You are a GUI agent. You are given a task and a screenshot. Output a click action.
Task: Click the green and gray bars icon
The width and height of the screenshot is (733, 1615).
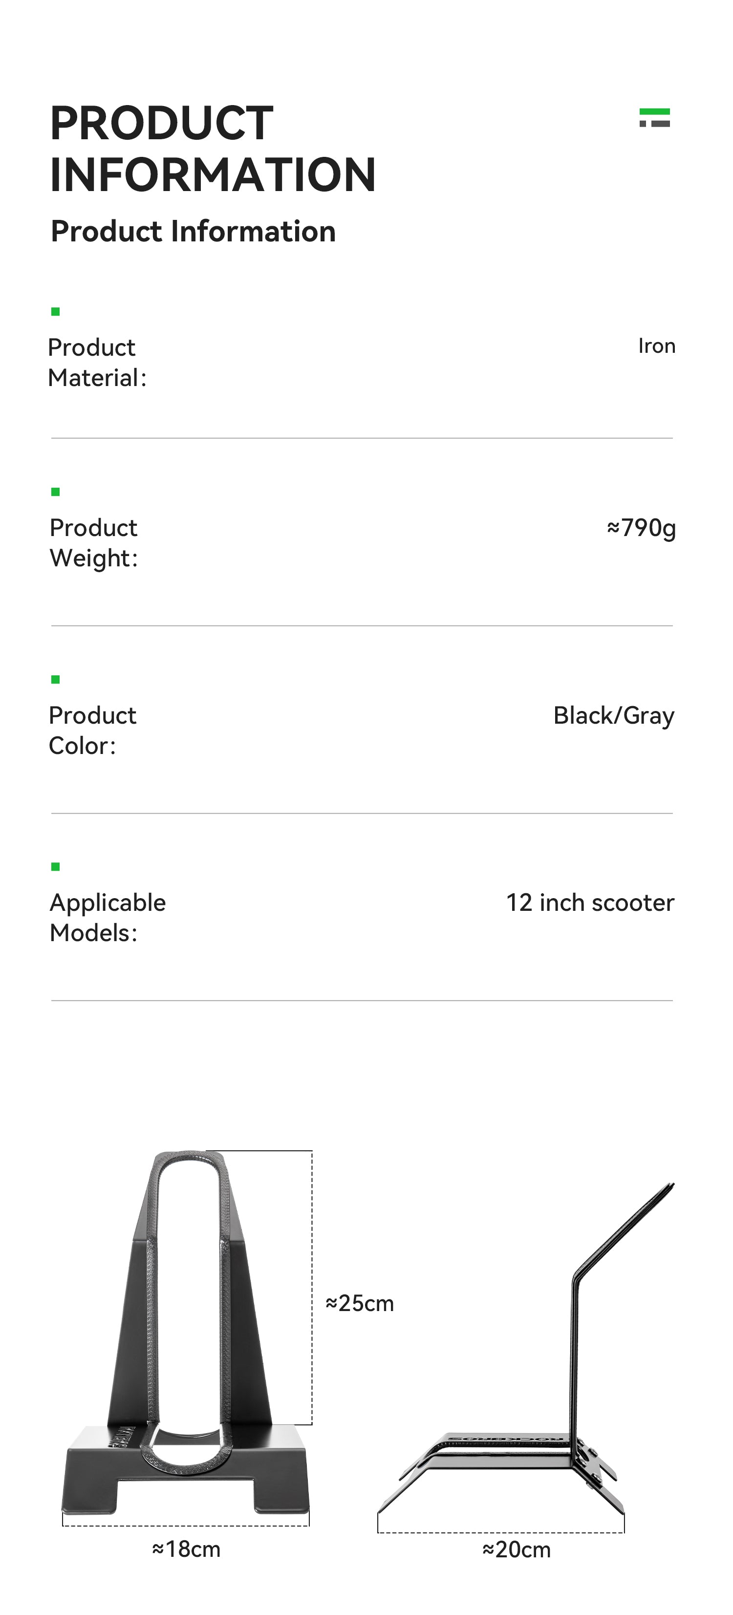pyautogui.click(x=654, y=117)
